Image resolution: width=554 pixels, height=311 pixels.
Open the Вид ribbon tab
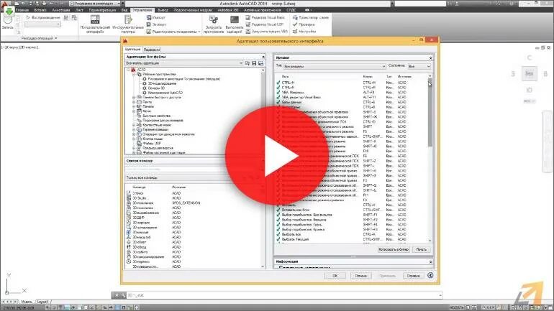coord(124,10)
